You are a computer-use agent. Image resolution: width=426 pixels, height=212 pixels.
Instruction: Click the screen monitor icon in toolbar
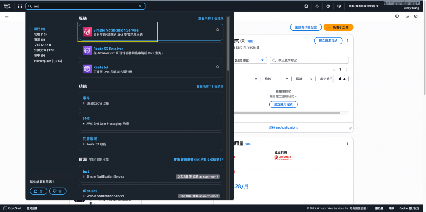pyautogui.click(x=407, y=16)
